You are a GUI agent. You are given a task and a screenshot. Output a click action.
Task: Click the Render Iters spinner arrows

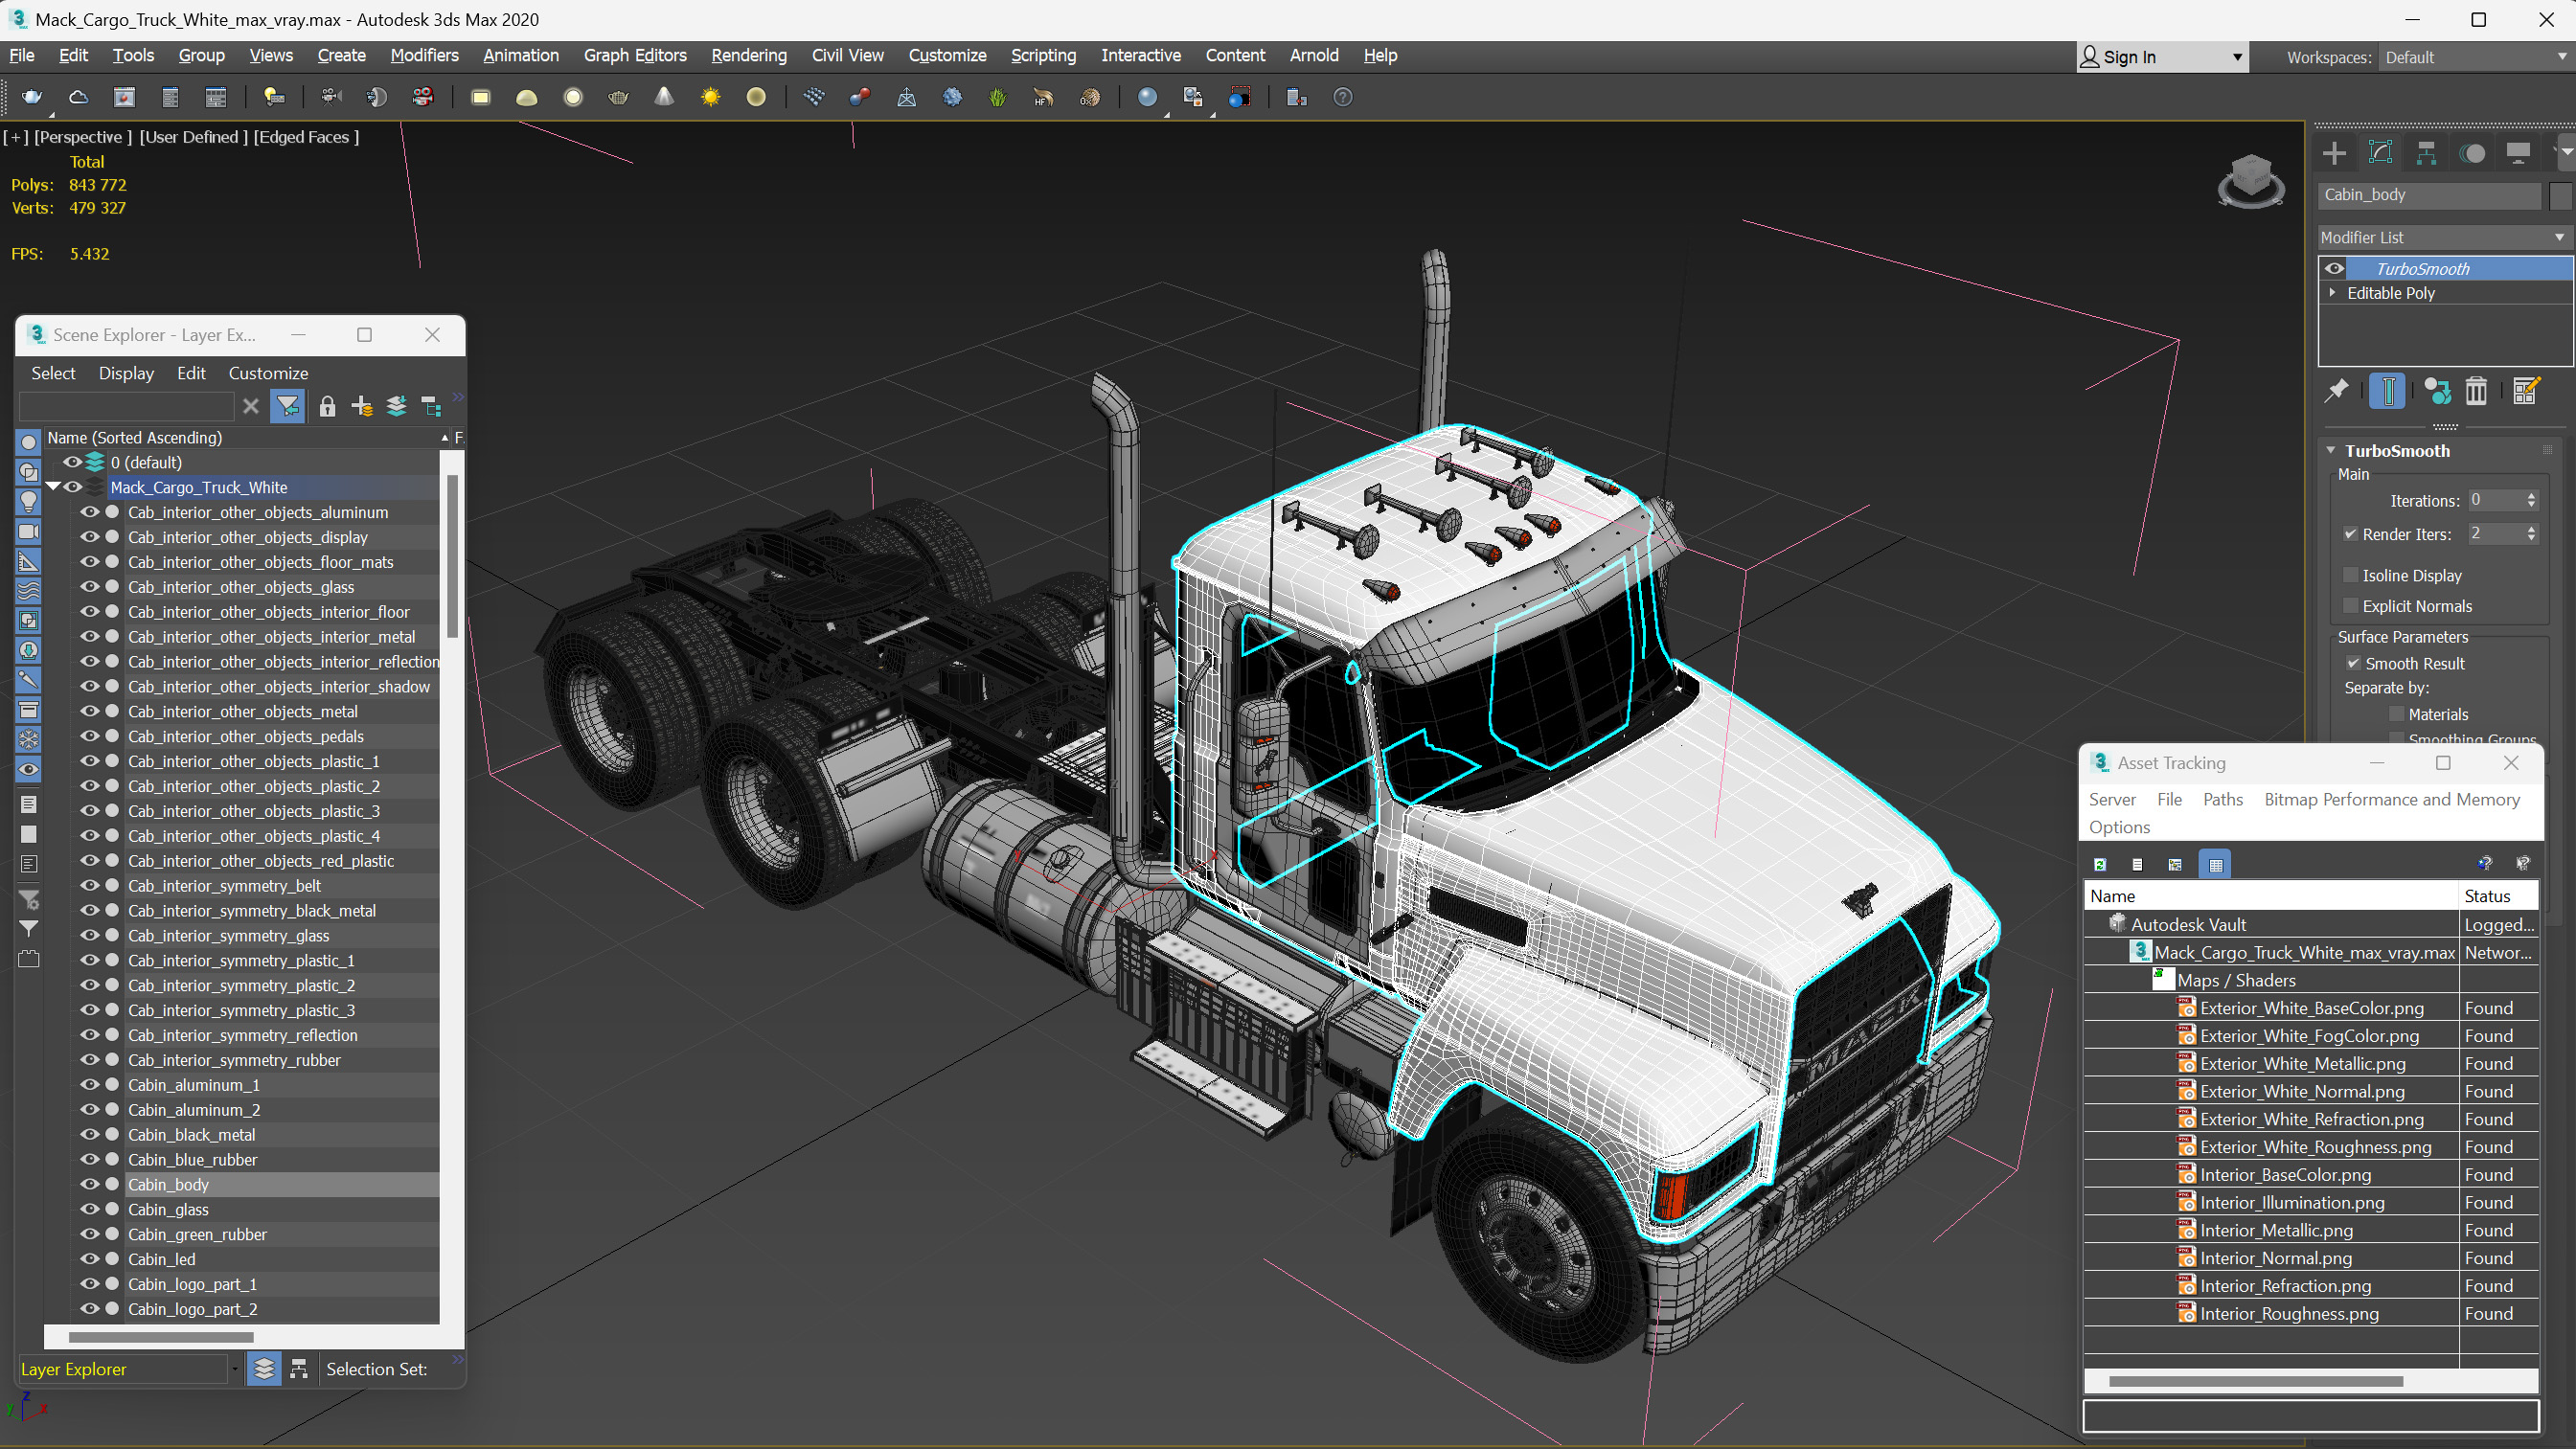pyautogui.click(x=2531, y=534)
